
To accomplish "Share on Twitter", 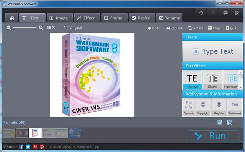I will 28,147.
